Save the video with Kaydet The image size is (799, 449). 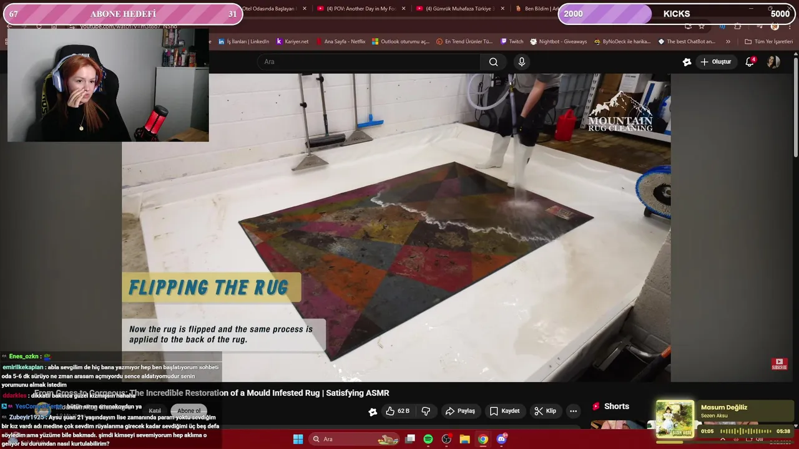click(504, 411)
